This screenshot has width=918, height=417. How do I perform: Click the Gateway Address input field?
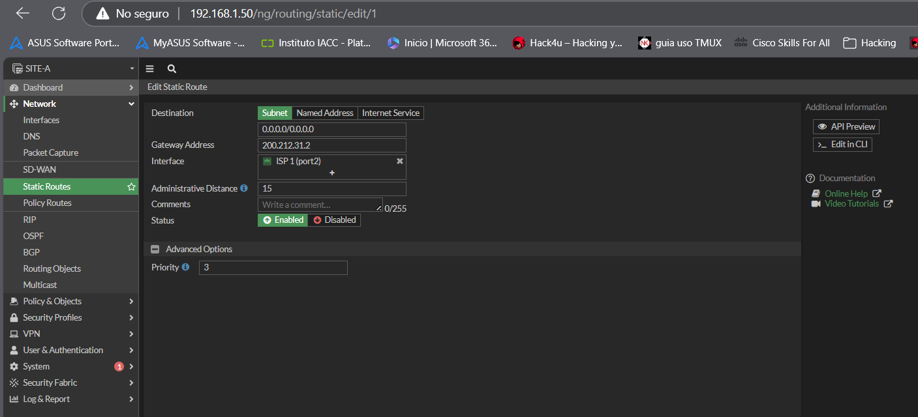coord(332,145)
